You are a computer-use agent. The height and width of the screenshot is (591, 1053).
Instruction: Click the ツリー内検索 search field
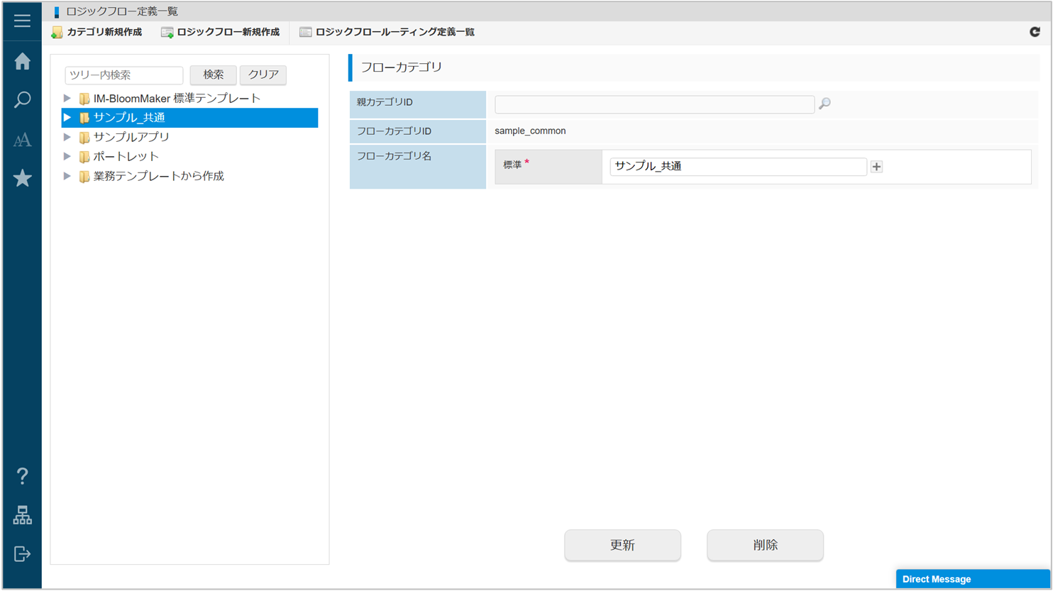[124, 75]
